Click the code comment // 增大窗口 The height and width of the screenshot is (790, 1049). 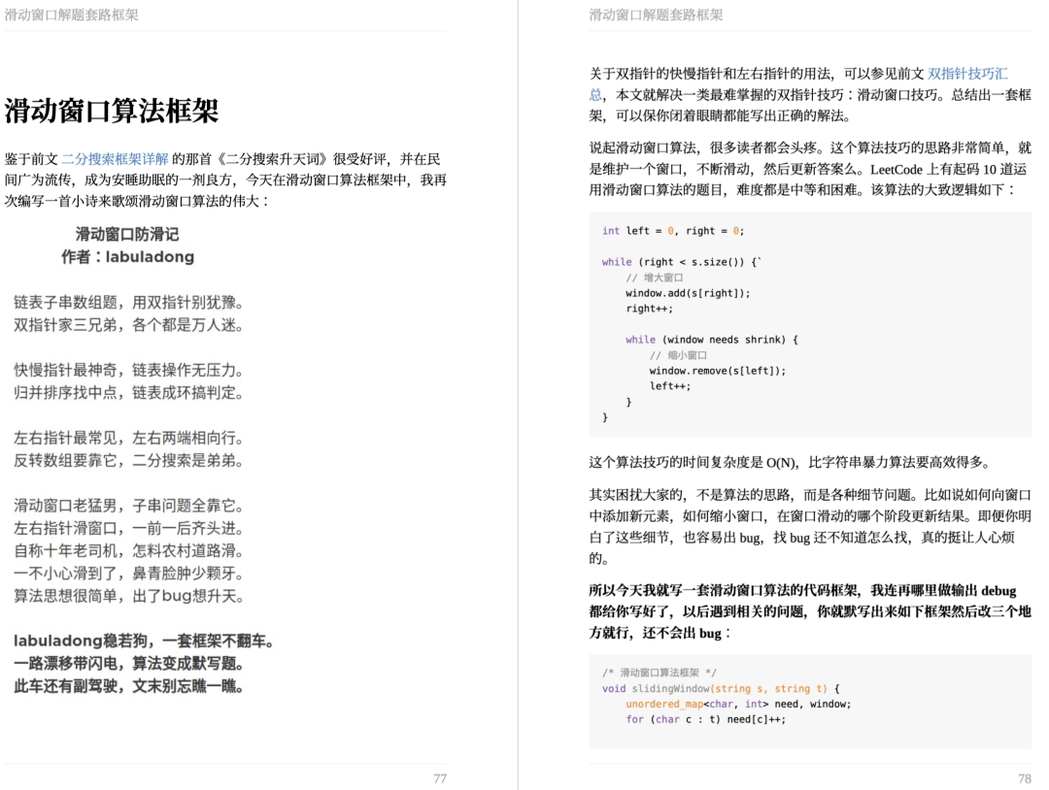[x=655, y=278]
